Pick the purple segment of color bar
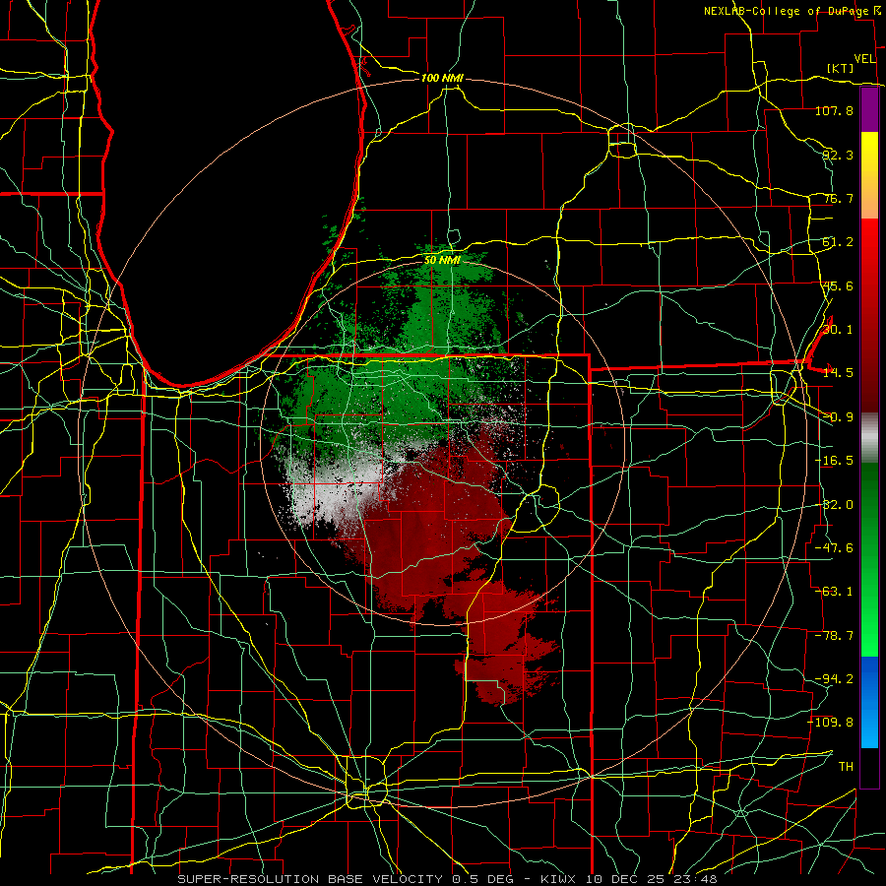This screenshot has height=886, width=886. tap(869, 110)
